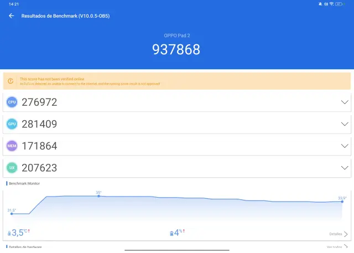Click the 31.5° starting point on graph

(12, 214)
